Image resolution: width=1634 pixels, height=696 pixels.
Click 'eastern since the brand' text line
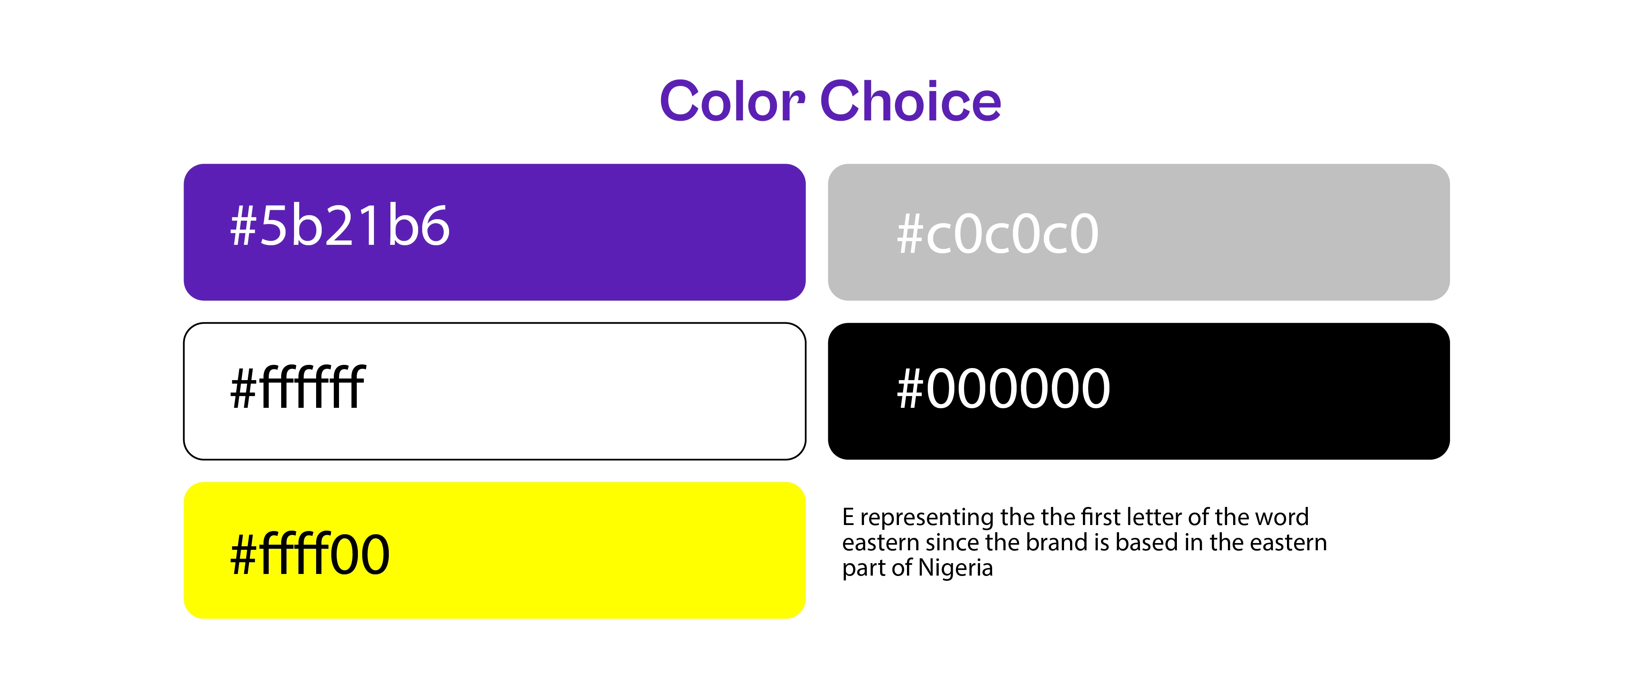click(x=1084, y=543)
